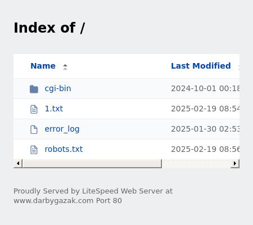Click the cgi-bin folder icon
This screenshot has height=225, width=253.
pos(34,89)
